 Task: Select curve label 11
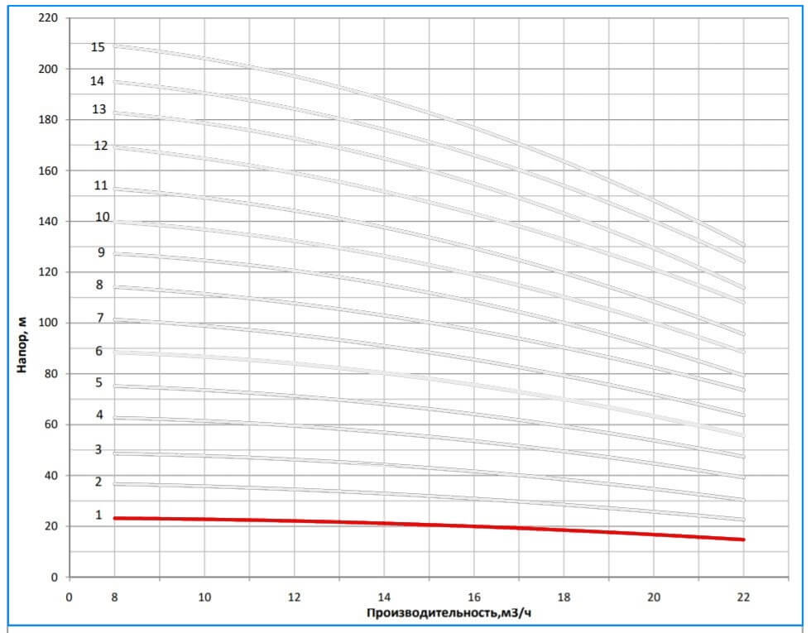(101, 186)
